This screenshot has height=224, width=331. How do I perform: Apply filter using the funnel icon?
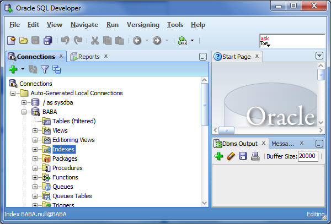click(45, 69)
